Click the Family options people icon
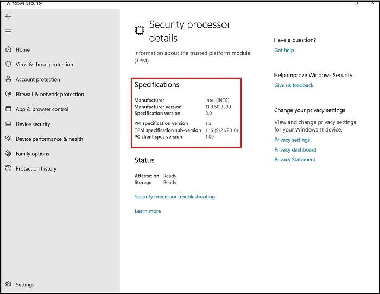 [x=8, y=153]
